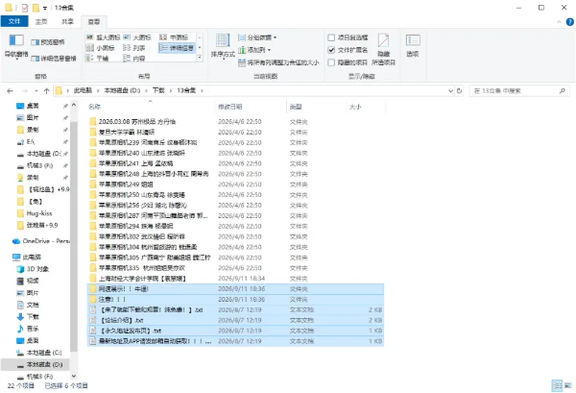Toggle Item check boxes (项目复选框)
576x393 pixels.
pos(347,37)
